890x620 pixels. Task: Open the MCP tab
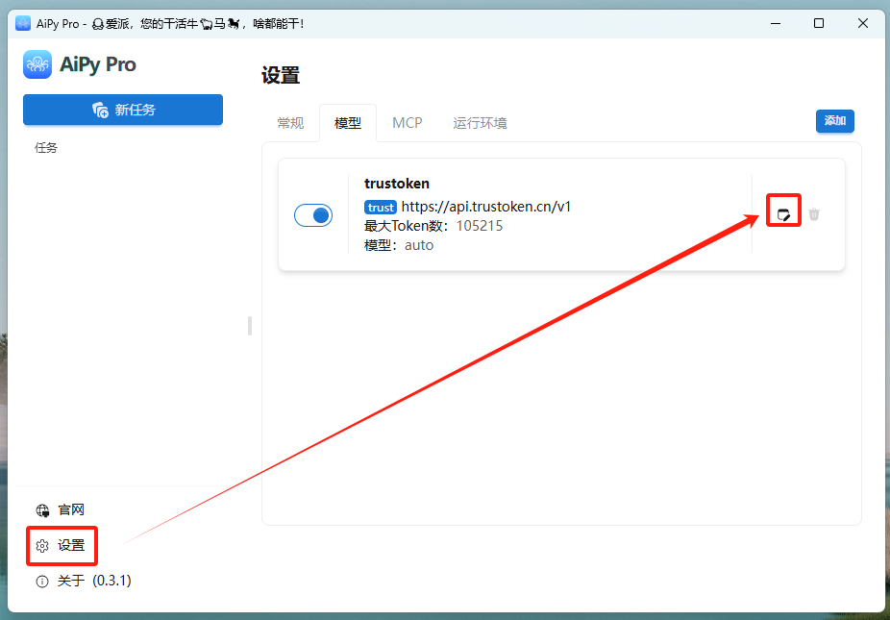tap(407, 123)
